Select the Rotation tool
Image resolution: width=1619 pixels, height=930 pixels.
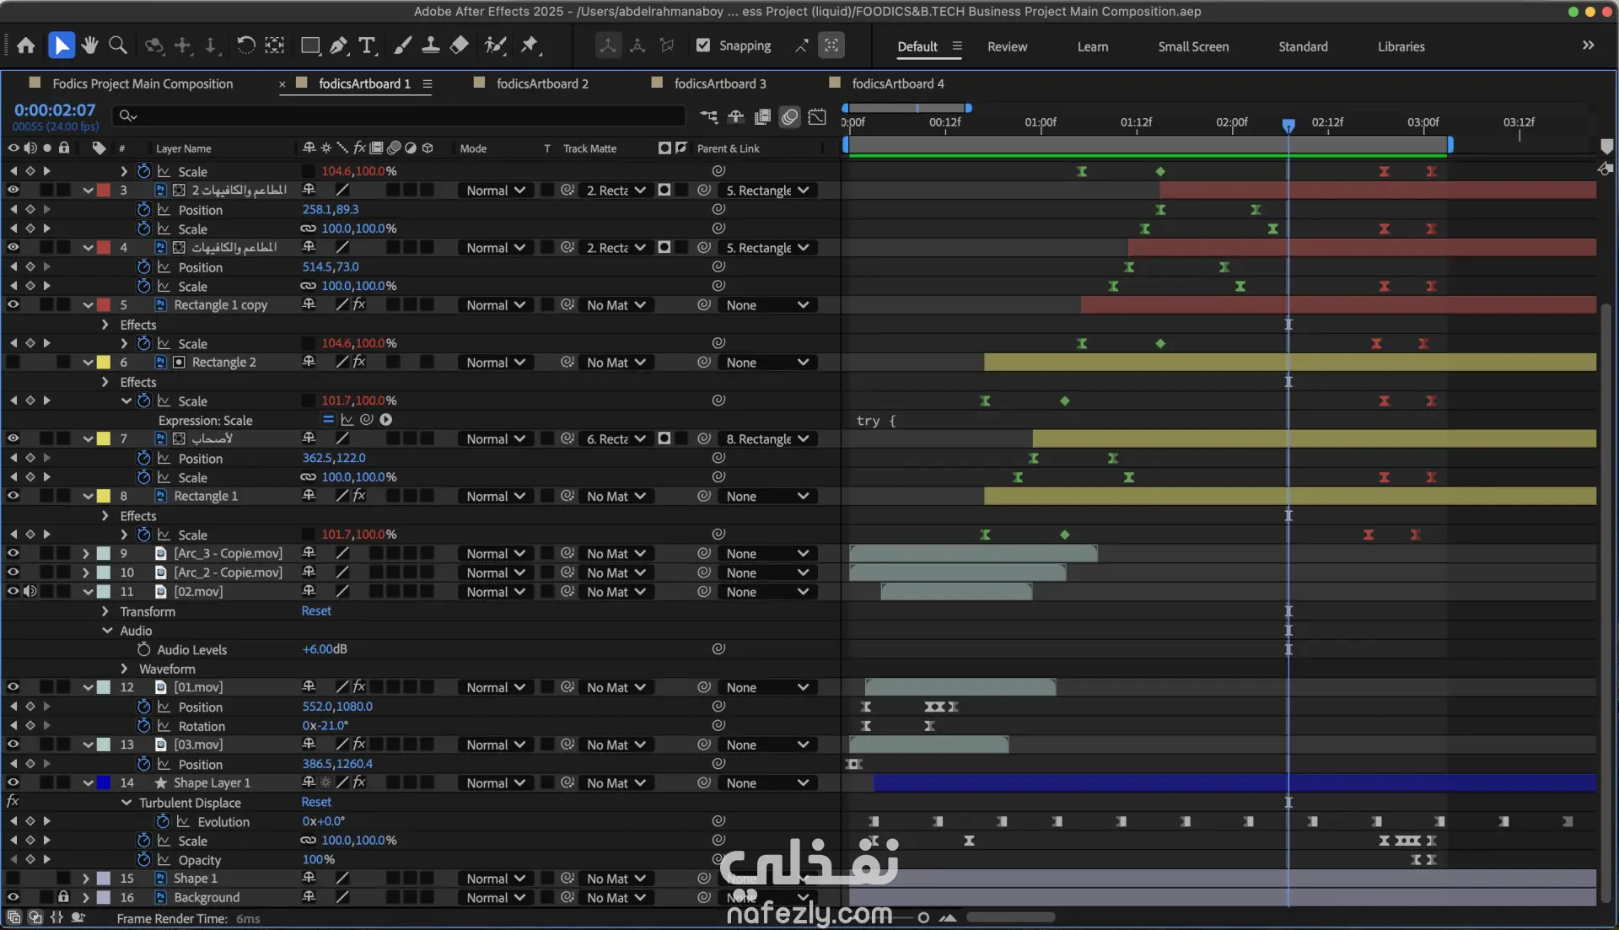[x=245, y=46]
